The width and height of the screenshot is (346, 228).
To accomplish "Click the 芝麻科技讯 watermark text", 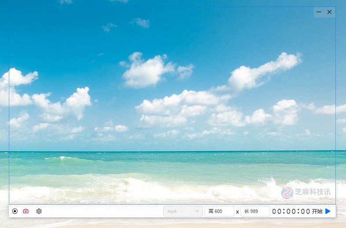I will (x=313, y=192).
